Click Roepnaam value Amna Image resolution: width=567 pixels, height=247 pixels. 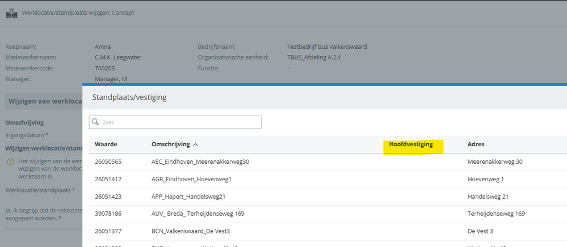pos(103,46)
